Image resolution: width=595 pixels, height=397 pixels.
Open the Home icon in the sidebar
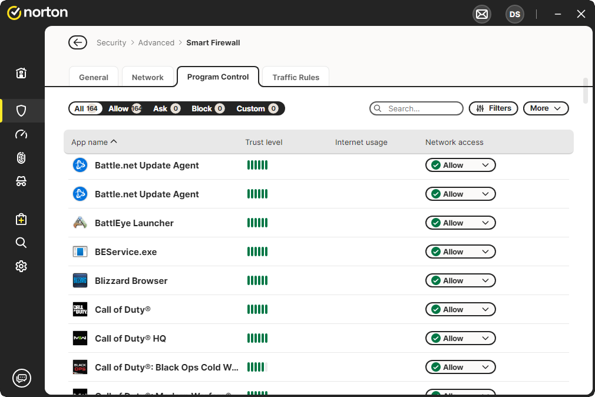pyautogui.click(x=21, y=73)
